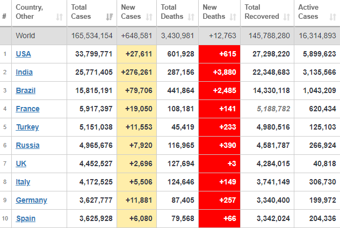Click the Country, Other header label

tap(29, 12)
